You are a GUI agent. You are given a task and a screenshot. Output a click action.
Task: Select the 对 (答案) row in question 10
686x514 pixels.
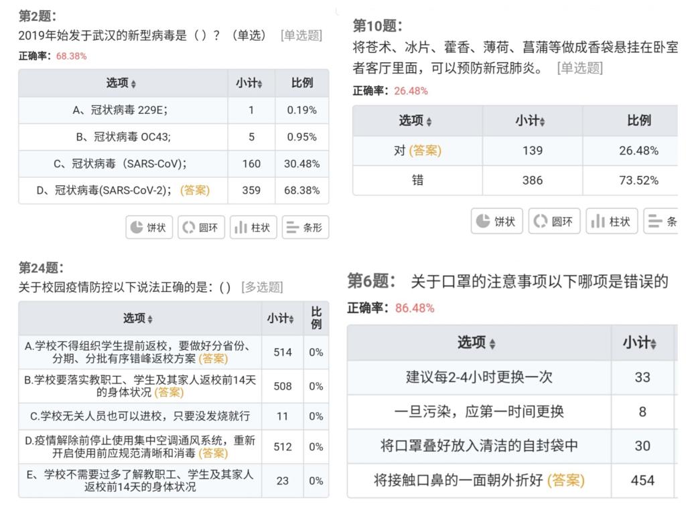point(515,151)
